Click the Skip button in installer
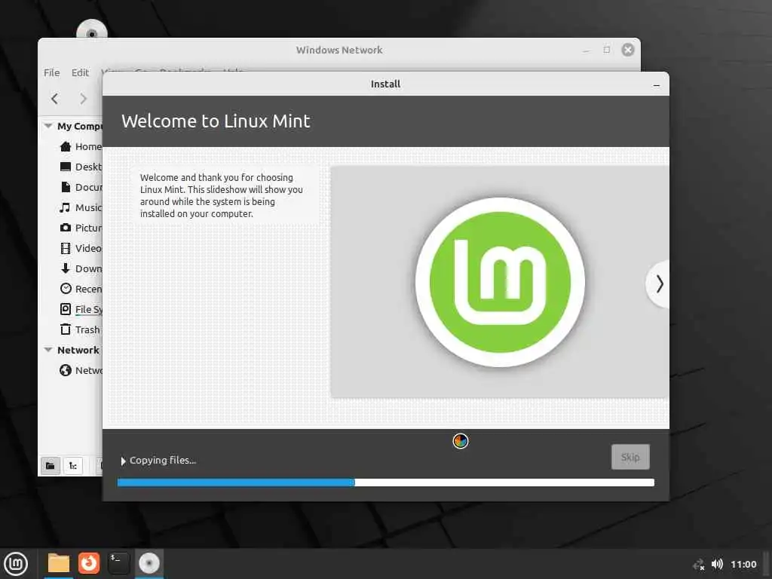This screenshot has width=772, height=579. click(630, 457)
